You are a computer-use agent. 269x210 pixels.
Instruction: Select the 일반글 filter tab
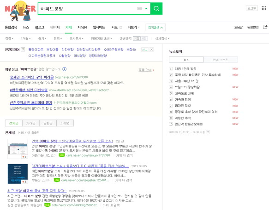pyautogui.click(x=48, y=123)
